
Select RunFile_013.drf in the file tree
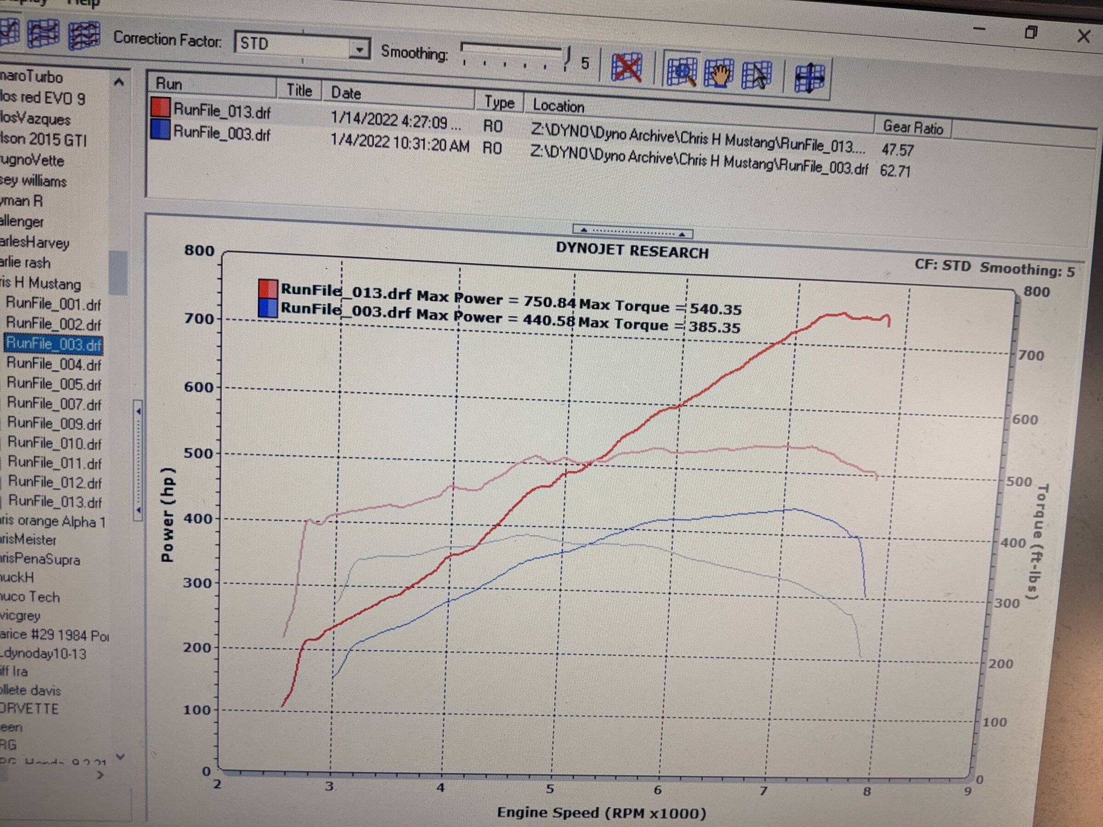tap(56, 501)
